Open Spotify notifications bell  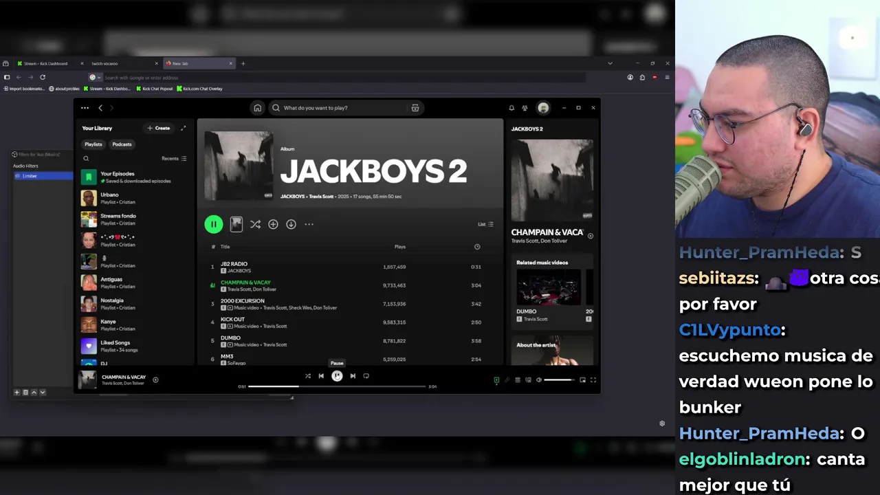click(511, 108)
